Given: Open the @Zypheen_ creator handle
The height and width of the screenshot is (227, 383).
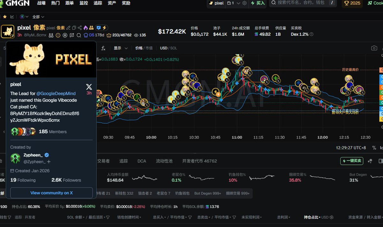Looking at the screenshot, I should point(34,162).
